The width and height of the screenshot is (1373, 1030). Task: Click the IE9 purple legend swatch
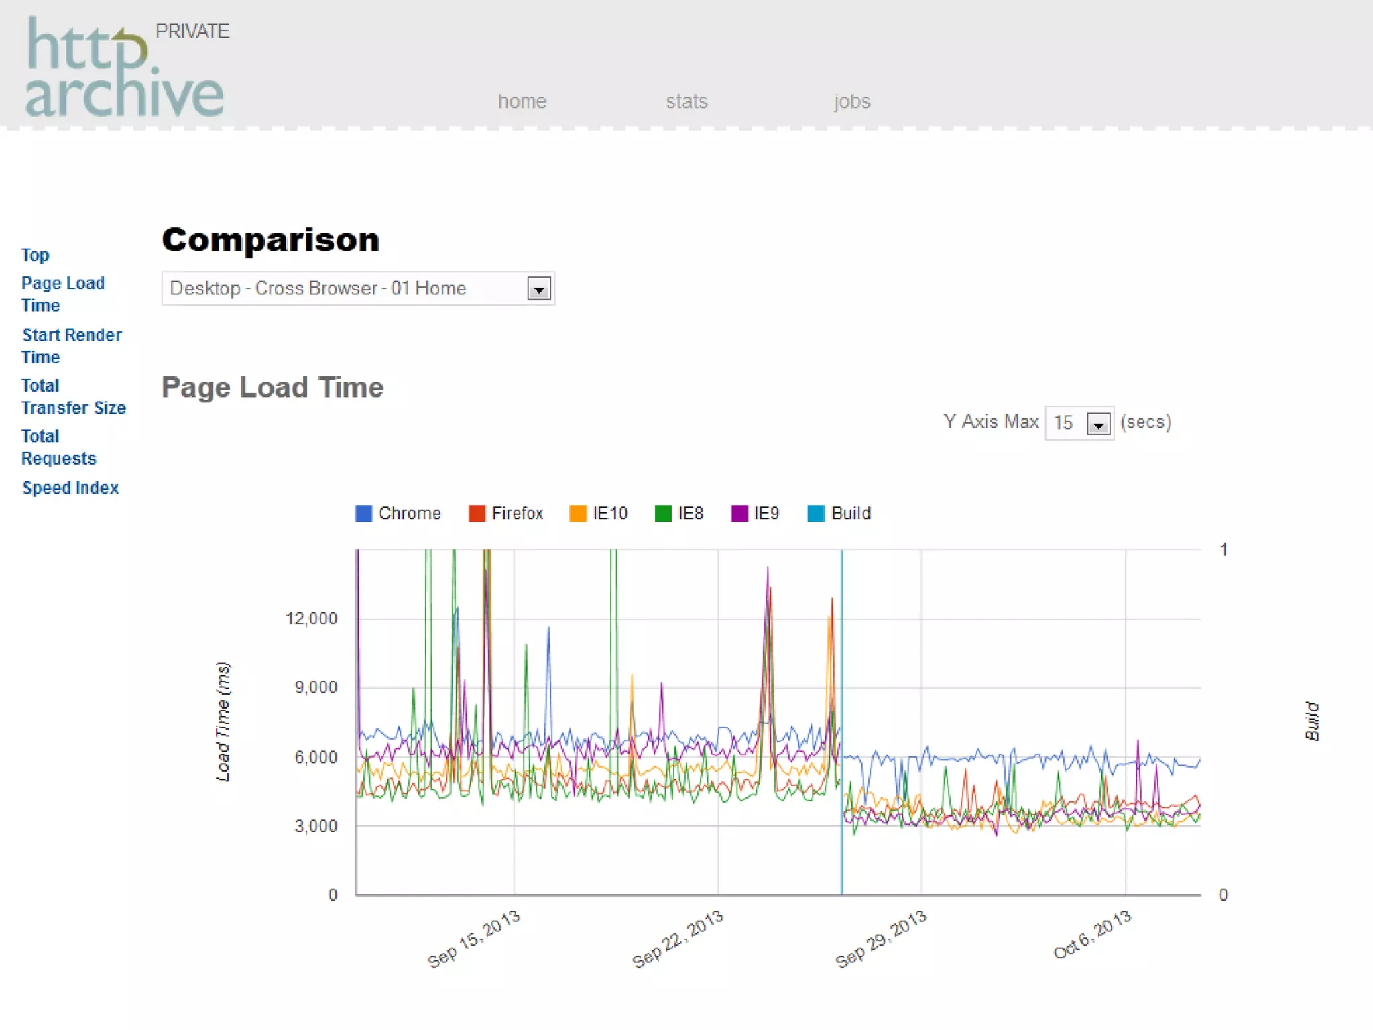[x=739, y=514]
